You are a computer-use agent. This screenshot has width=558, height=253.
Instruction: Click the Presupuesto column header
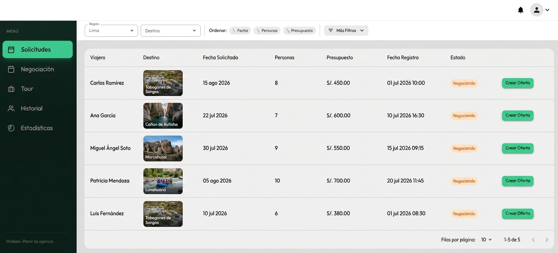[x=340, y=58]
